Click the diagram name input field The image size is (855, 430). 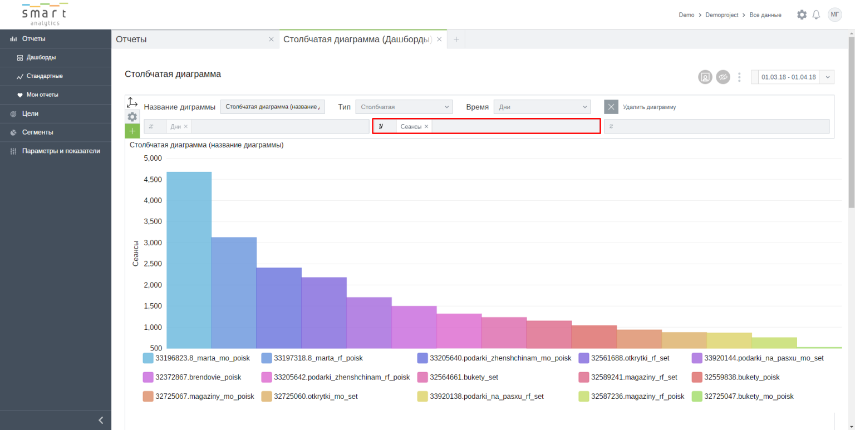[x=273, y=107]
